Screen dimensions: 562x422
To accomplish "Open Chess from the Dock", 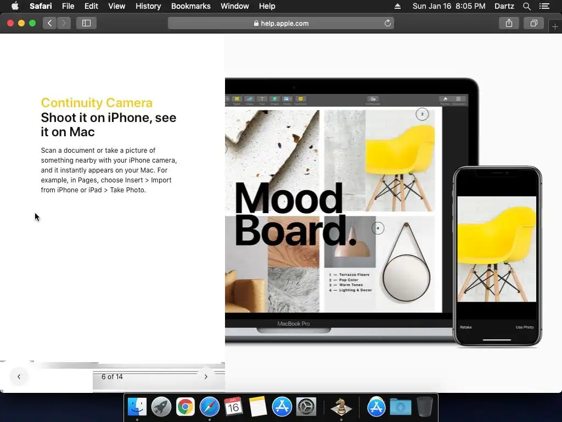I will 341,407.
